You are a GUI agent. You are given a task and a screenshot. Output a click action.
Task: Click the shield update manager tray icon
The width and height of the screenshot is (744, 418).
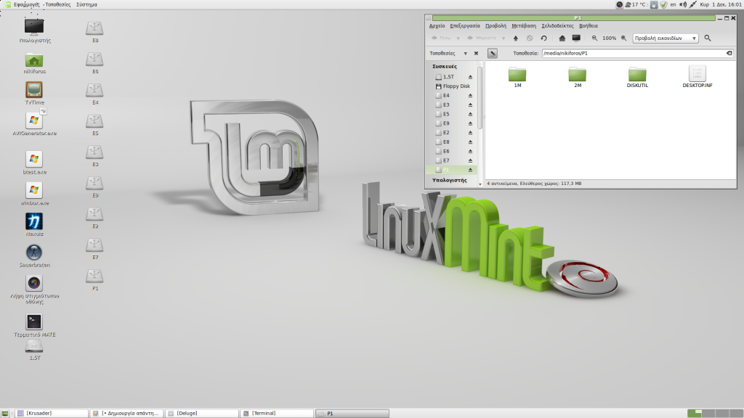tap(664, 4)
